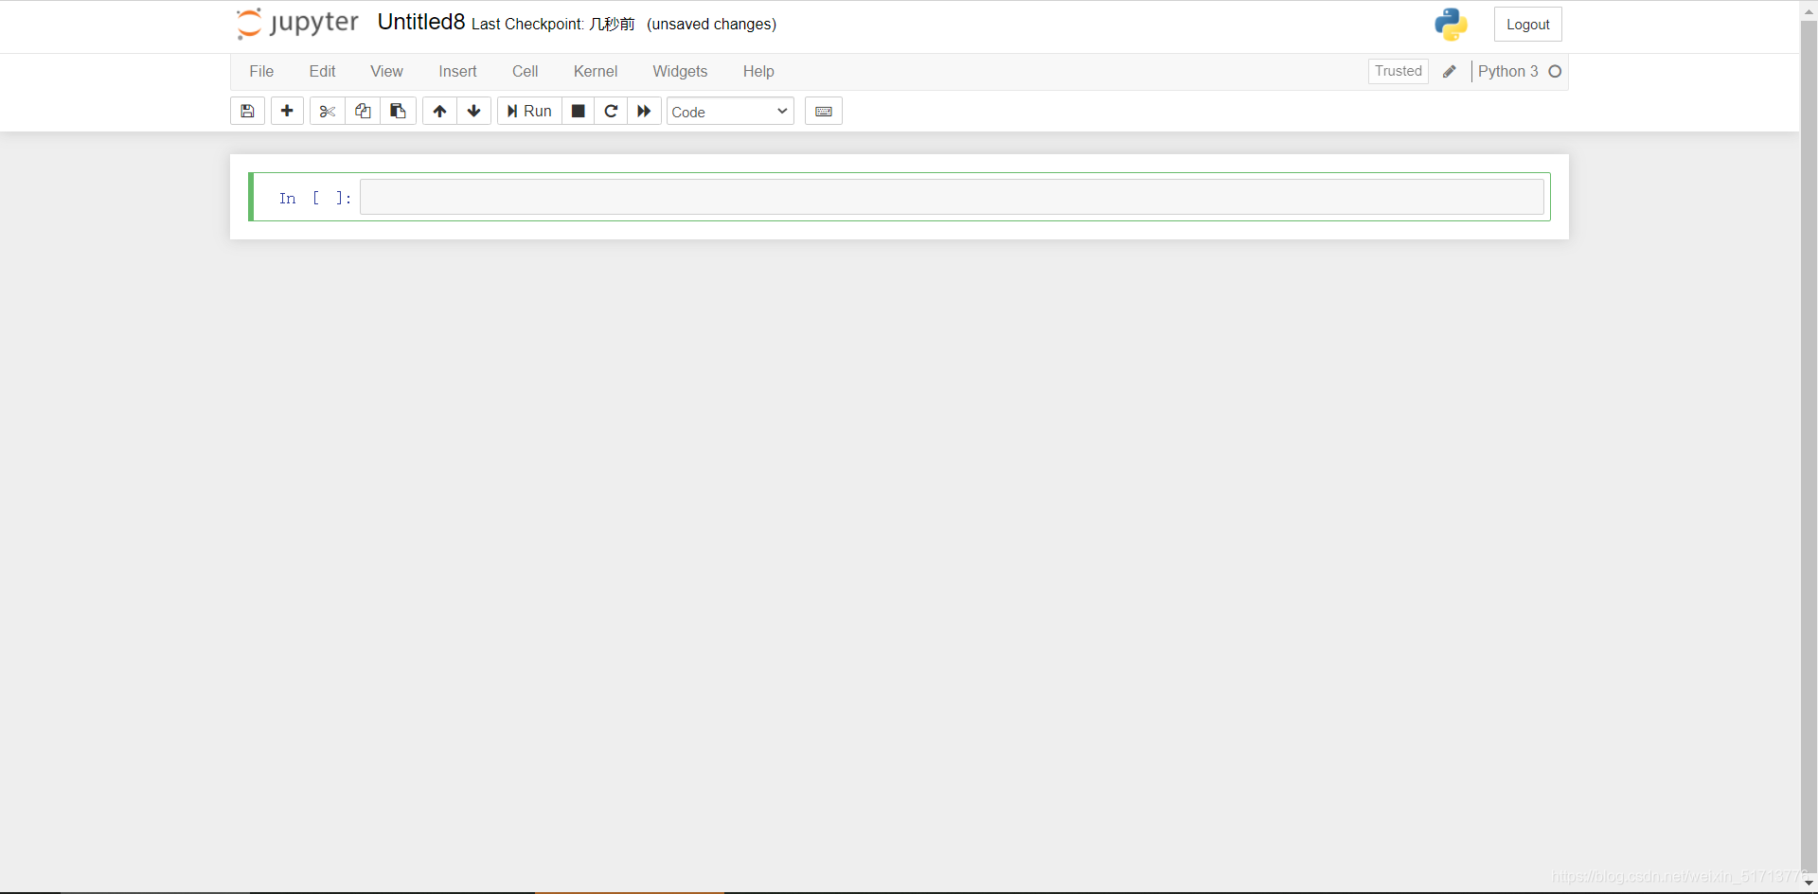Open the Edit menu
The height and width of the screenshot is (894, 1818).
tap(322, 72)
